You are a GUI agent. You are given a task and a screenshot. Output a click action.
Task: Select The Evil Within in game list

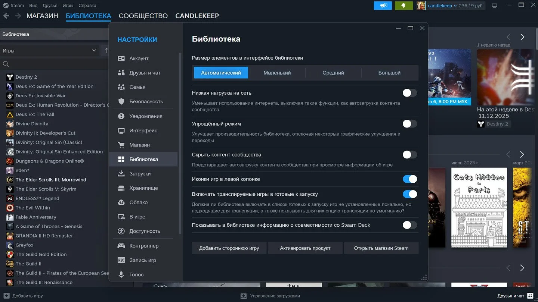(x=33, y=208)
